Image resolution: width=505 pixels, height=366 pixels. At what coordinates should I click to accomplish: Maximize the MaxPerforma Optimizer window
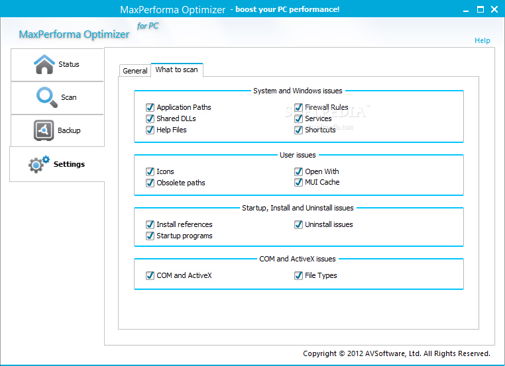[x=480, y=9]
